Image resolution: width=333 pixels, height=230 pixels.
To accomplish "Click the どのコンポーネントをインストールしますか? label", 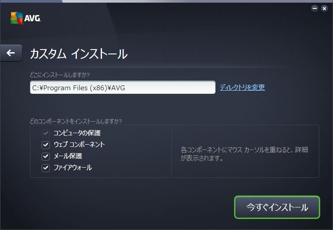I will click(x=76, y=121).
